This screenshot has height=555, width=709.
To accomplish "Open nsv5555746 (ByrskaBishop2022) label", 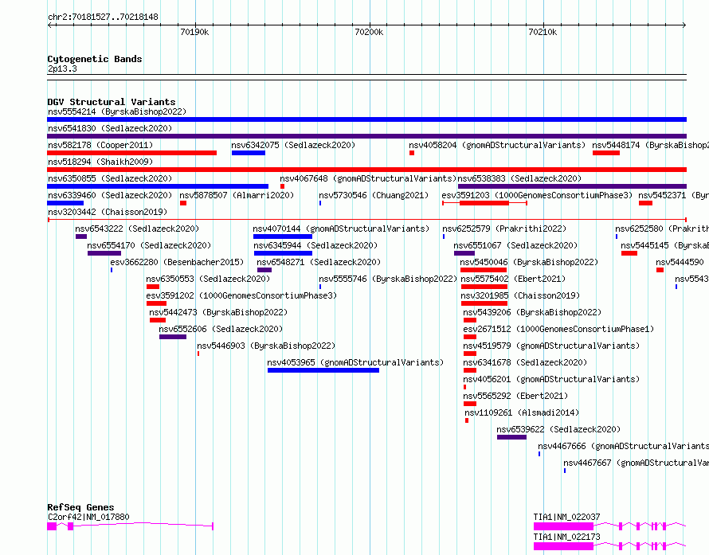I will click(x=388, y=279).
